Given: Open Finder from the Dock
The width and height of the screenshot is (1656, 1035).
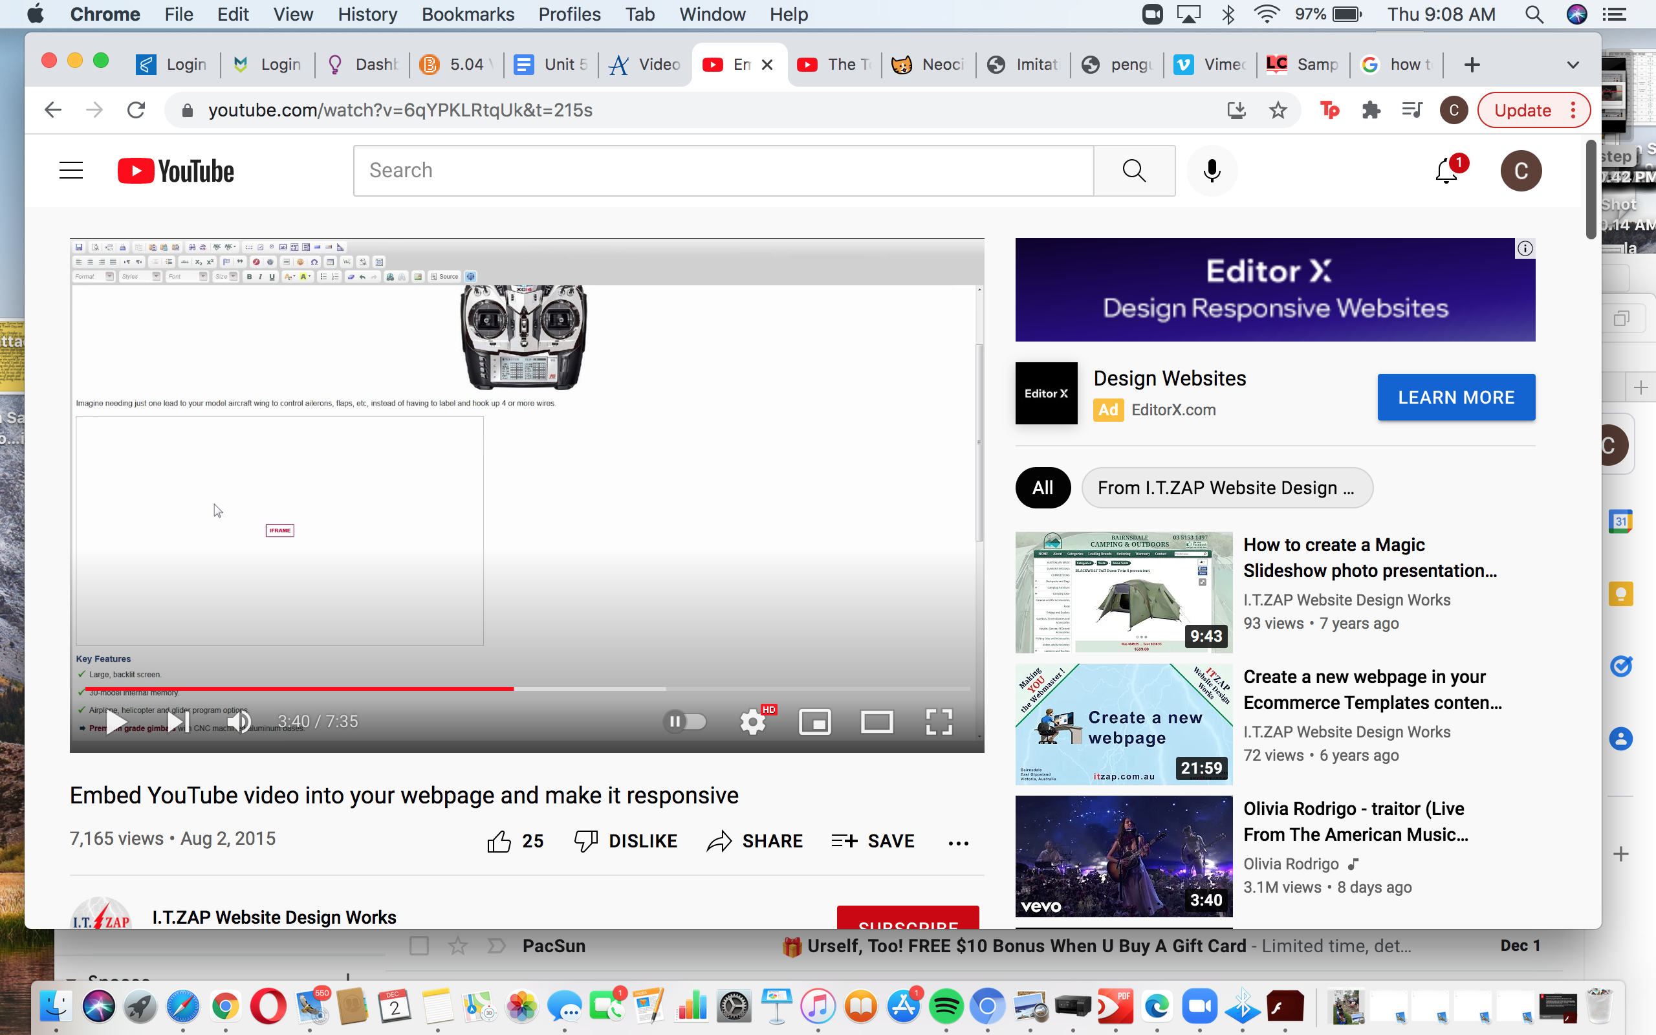Looking at the screenshot, I should 56,1007.
